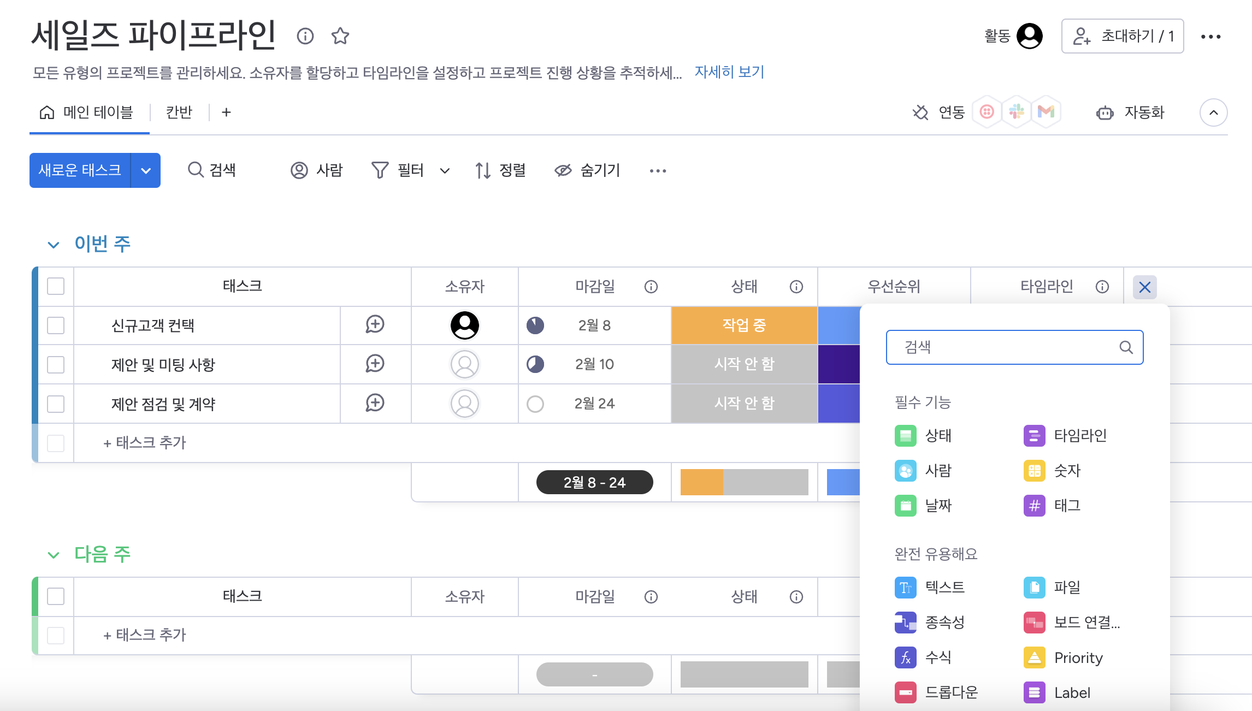1252x711 pixels.
Task: Collapse the 이번 주 group
Action: coord(53,245)
